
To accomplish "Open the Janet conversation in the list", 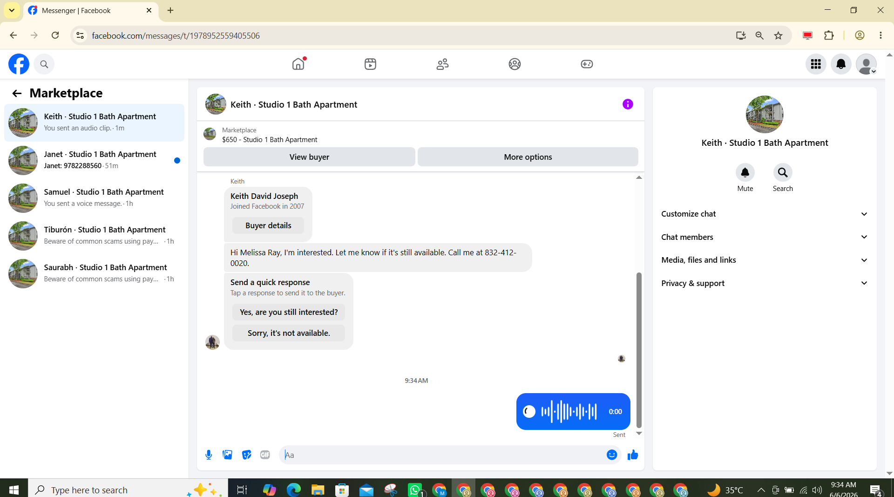I will (x=95, y=160).
